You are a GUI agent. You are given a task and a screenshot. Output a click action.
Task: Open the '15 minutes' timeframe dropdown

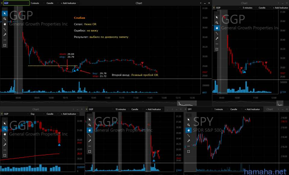tap(122, 109)
